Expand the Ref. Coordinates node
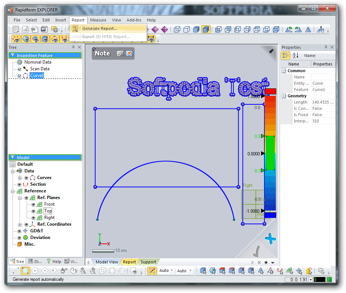 tap(20, 225)
